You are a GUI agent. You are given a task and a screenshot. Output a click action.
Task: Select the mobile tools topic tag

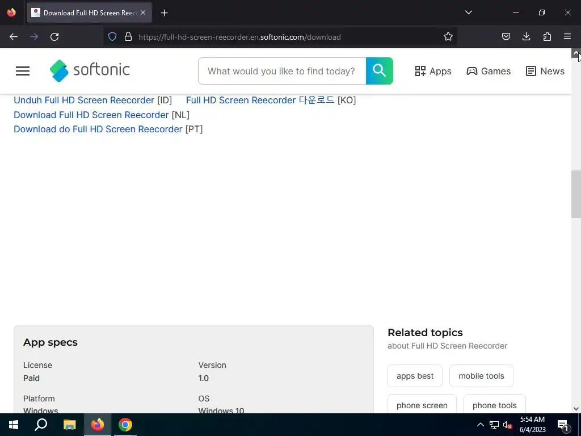pyautogui.click(x=481, y=376)
